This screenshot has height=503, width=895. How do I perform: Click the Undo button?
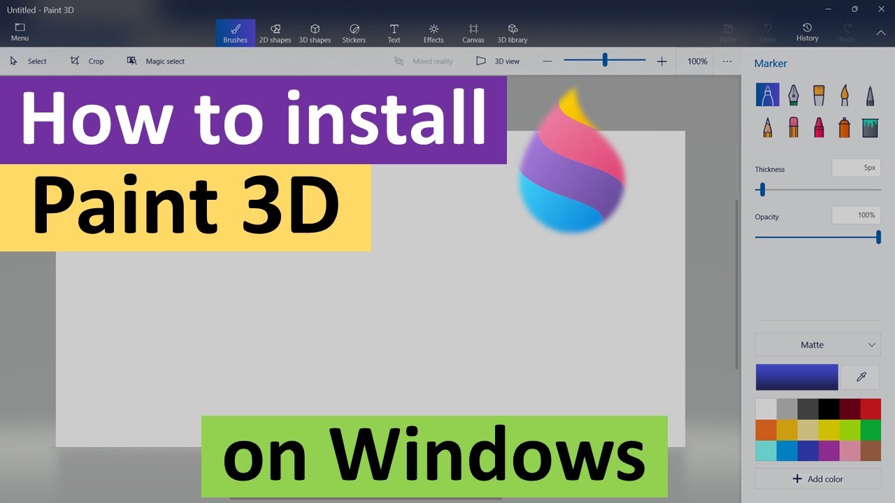pyautogui.click(x=768, y=32)
